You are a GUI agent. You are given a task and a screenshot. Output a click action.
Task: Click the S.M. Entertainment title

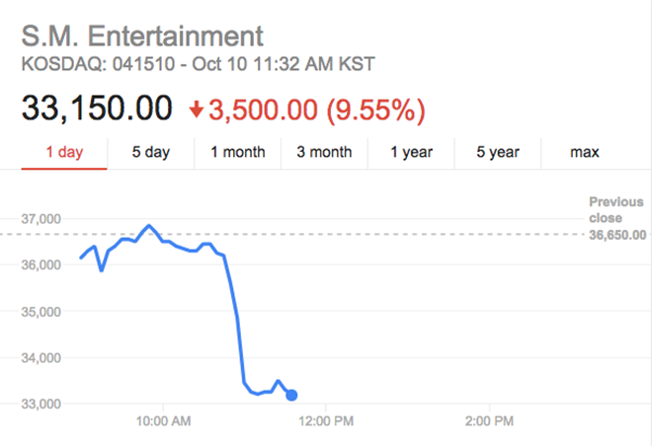(x=143, y=37)
